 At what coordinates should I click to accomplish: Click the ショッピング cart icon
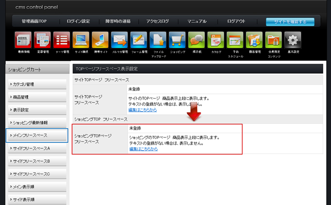tap(177, 40)
